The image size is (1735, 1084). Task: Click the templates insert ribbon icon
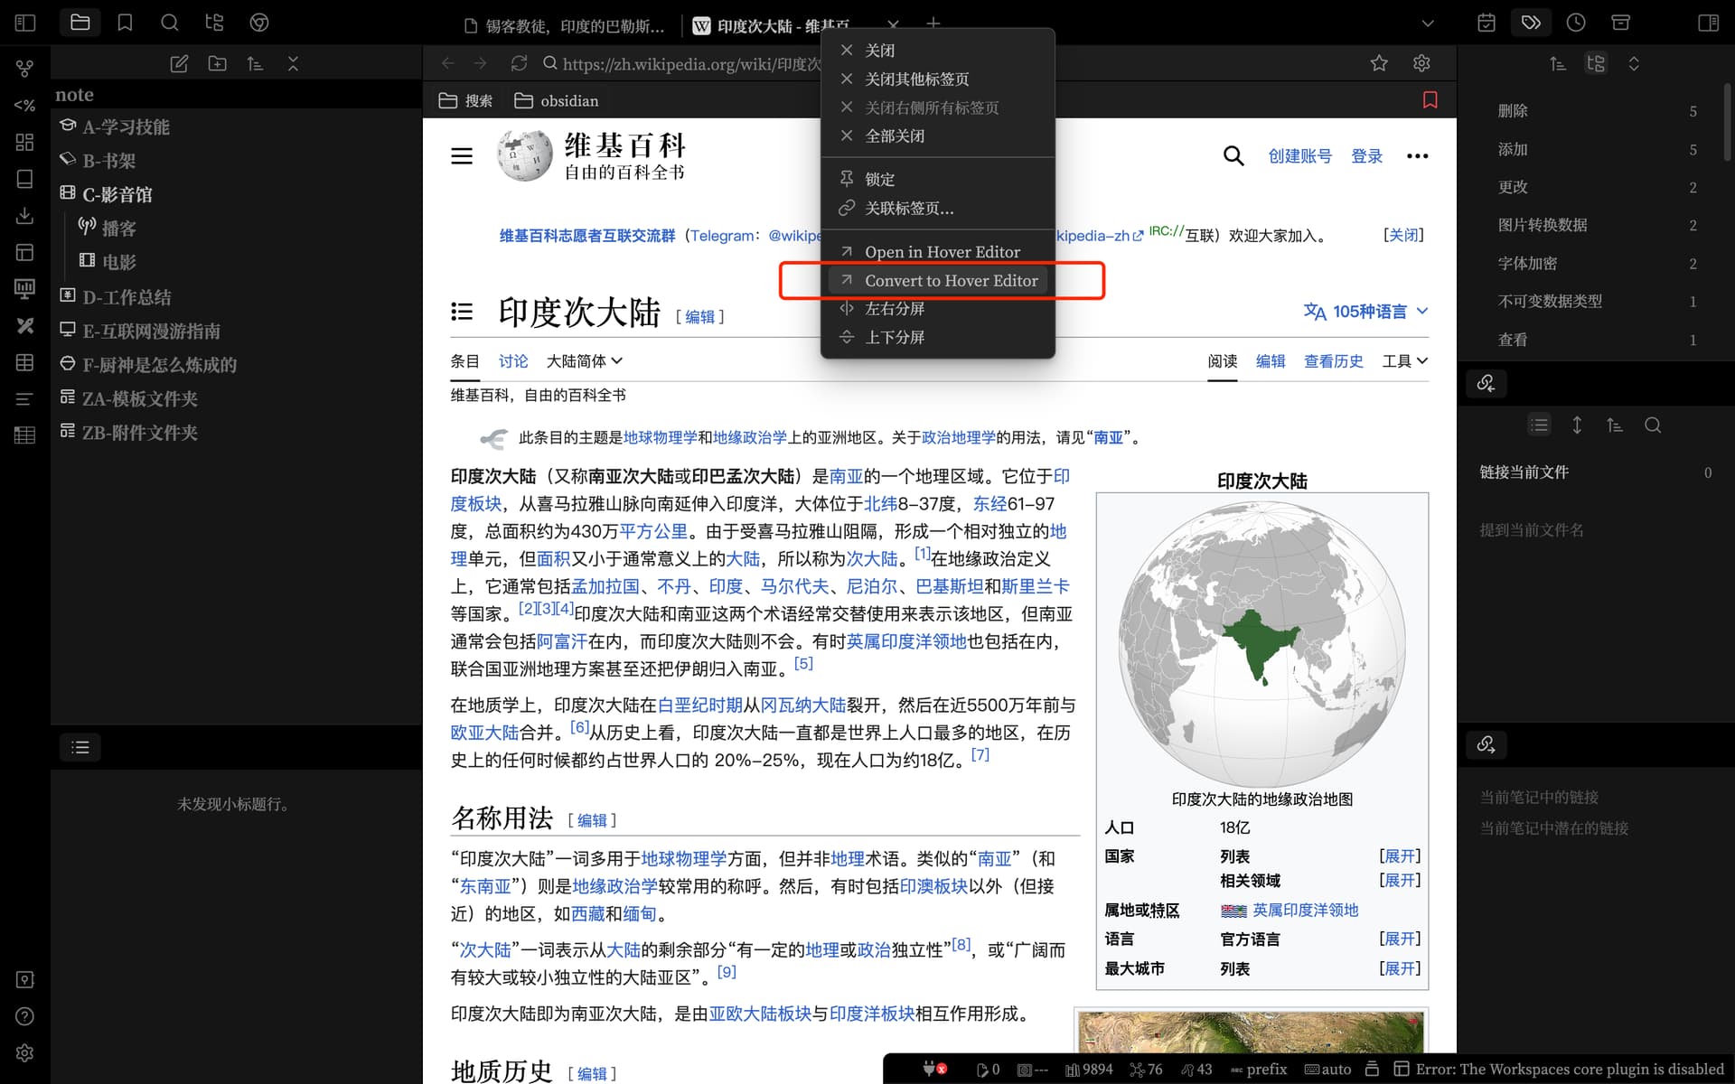point(24,106)
